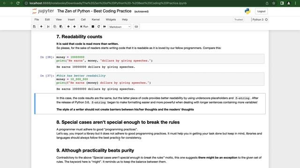The height and width of the screenshot is (168, 300).
Task: Click the share icon in the address bar
Action: (x=267, y=3)
